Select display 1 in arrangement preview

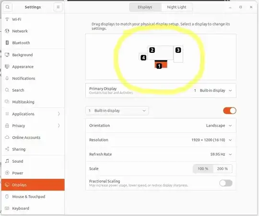tap(161, 64)
